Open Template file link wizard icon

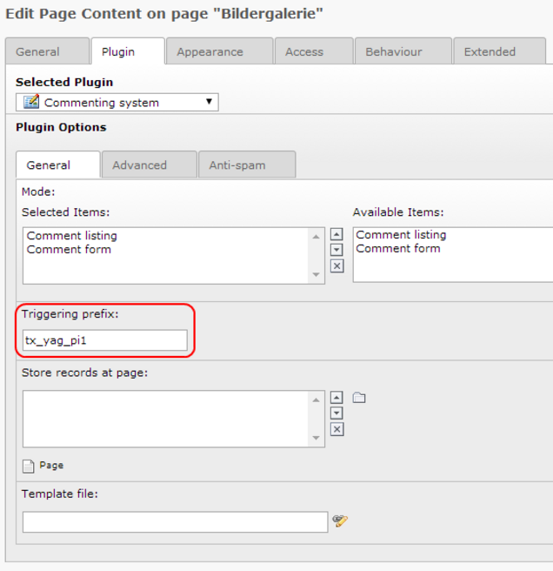pyautogui.click(x=340, y=521)
